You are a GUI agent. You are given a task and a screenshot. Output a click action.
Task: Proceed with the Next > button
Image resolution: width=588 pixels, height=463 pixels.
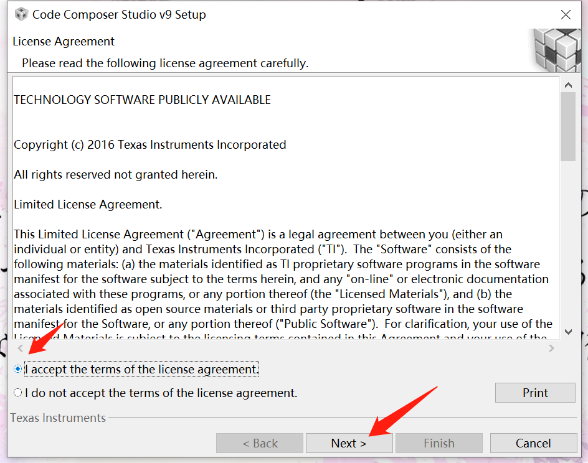[x=349, y=443]
